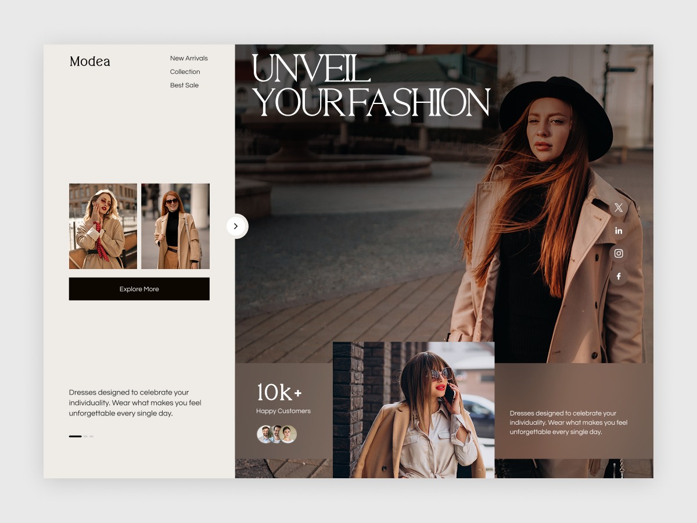Click the rightmost happy customer avatar
The height and width of the screenshot is (523, 697).
pos(289,434)
